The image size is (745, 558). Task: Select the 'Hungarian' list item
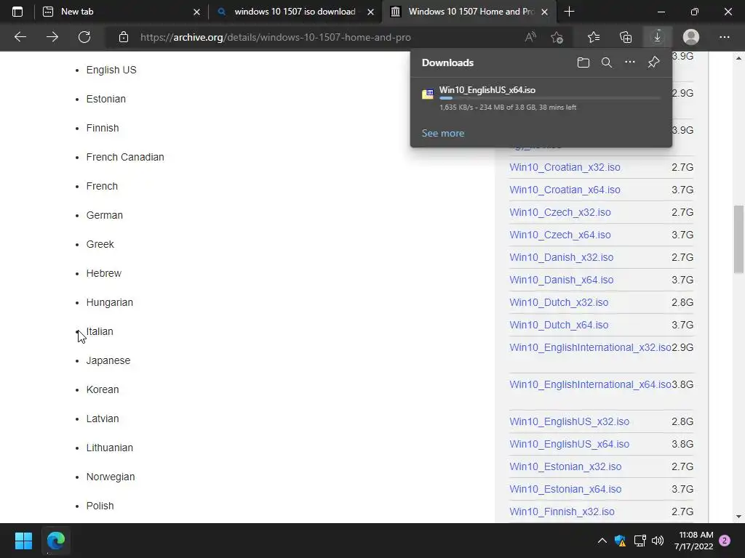[x=109, y=302]
